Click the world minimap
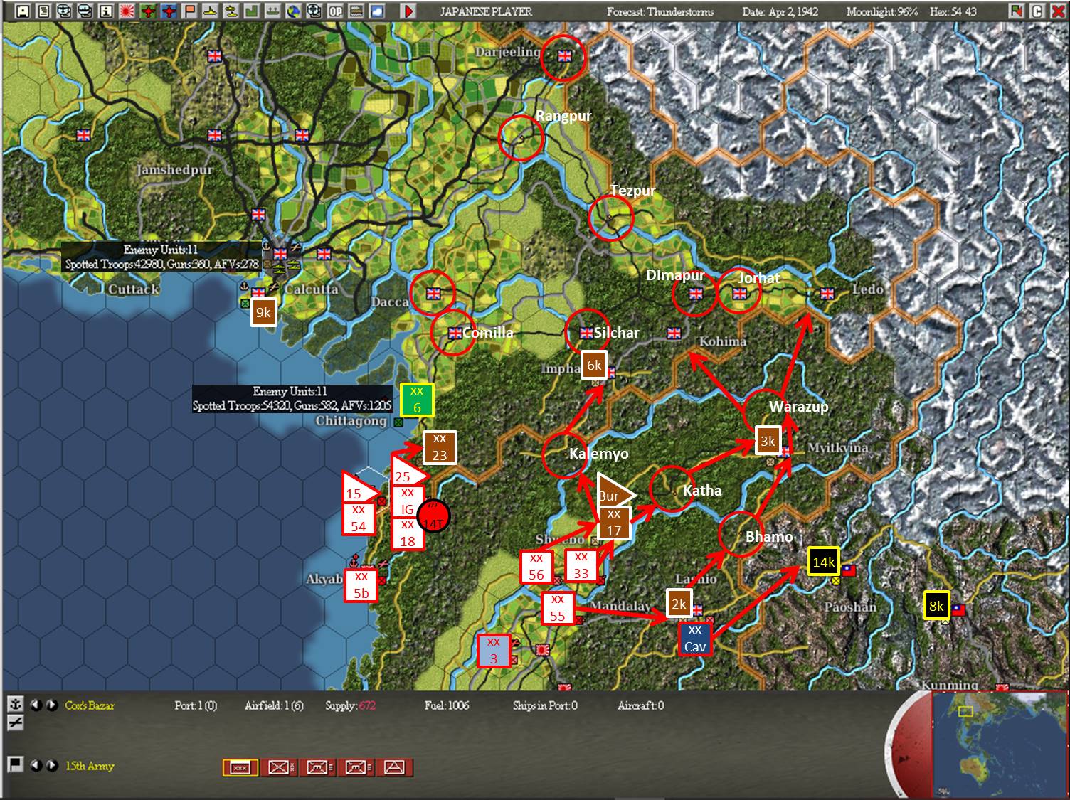 [999, 744]
